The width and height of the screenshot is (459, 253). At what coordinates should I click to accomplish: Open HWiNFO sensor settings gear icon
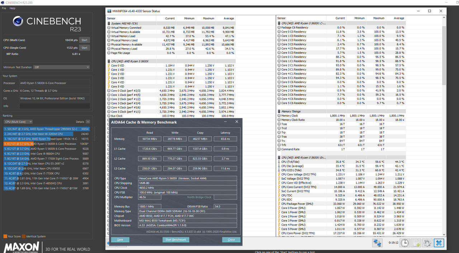click(427, 243)
